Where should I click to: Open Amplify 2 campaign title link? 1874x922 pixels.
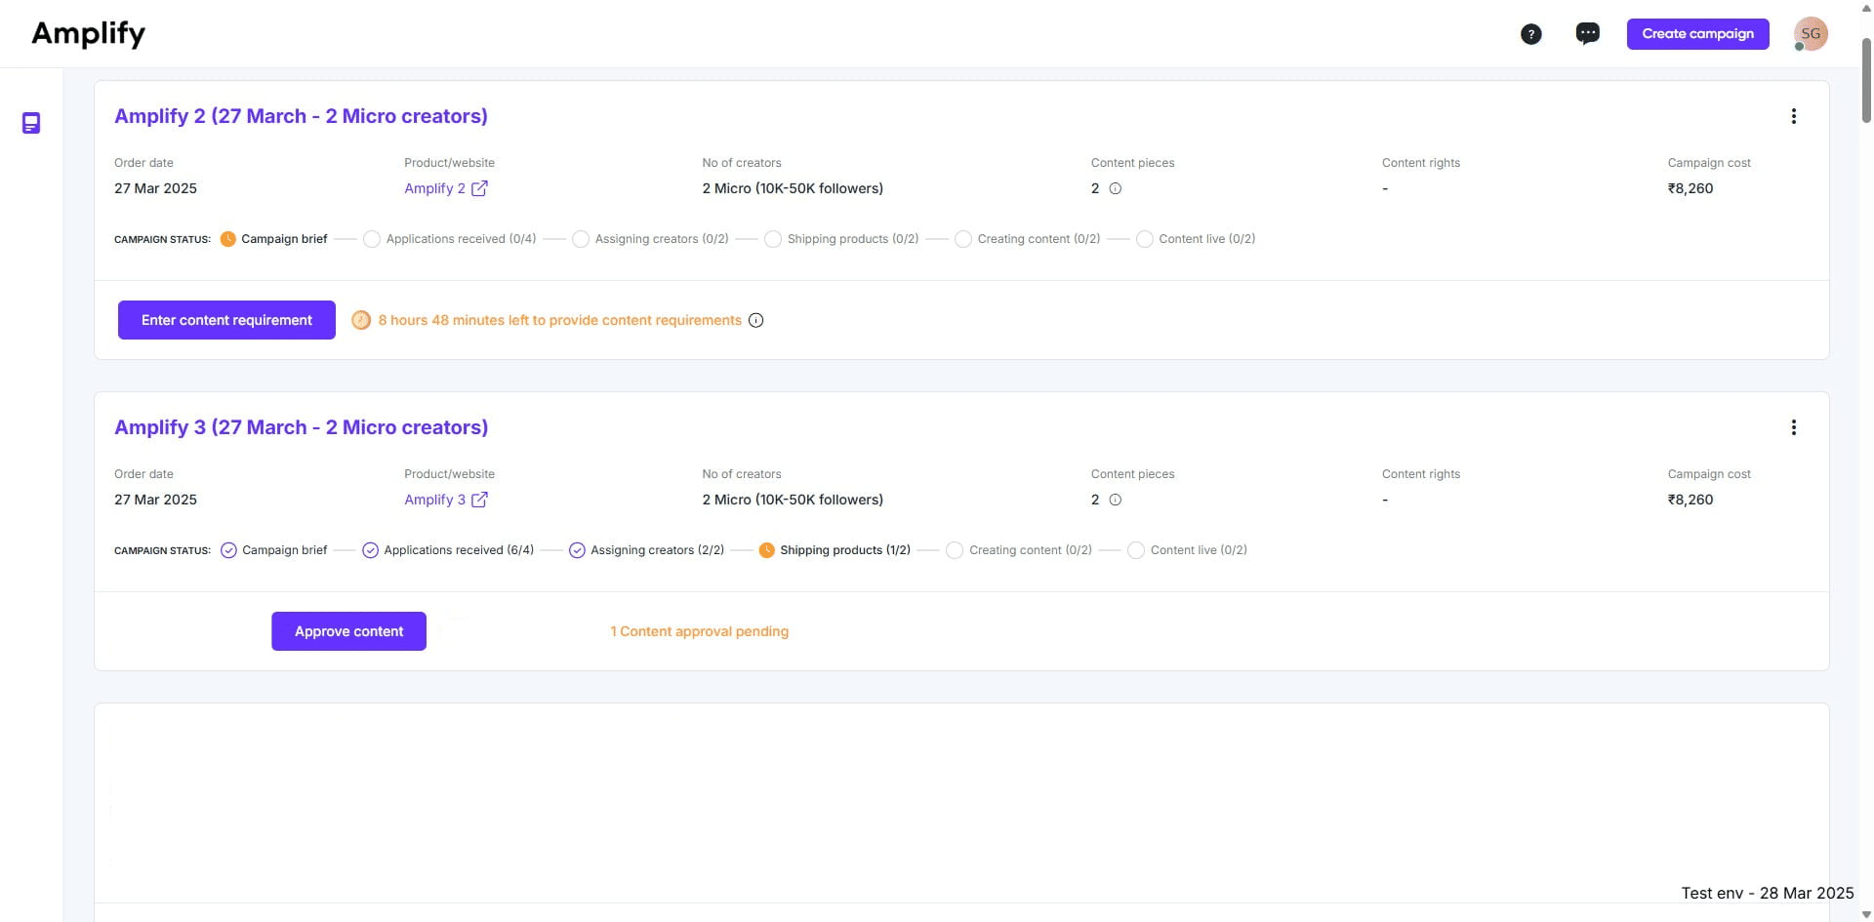click(x=301, y=116)
